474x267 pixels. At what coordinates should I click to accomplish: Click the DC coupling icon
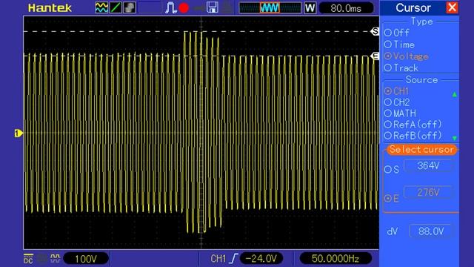tap(28, 259)
